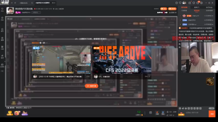218x122 pixels.
Task: Select the total activity ranking sub-tab
Action: pos(209,11)
